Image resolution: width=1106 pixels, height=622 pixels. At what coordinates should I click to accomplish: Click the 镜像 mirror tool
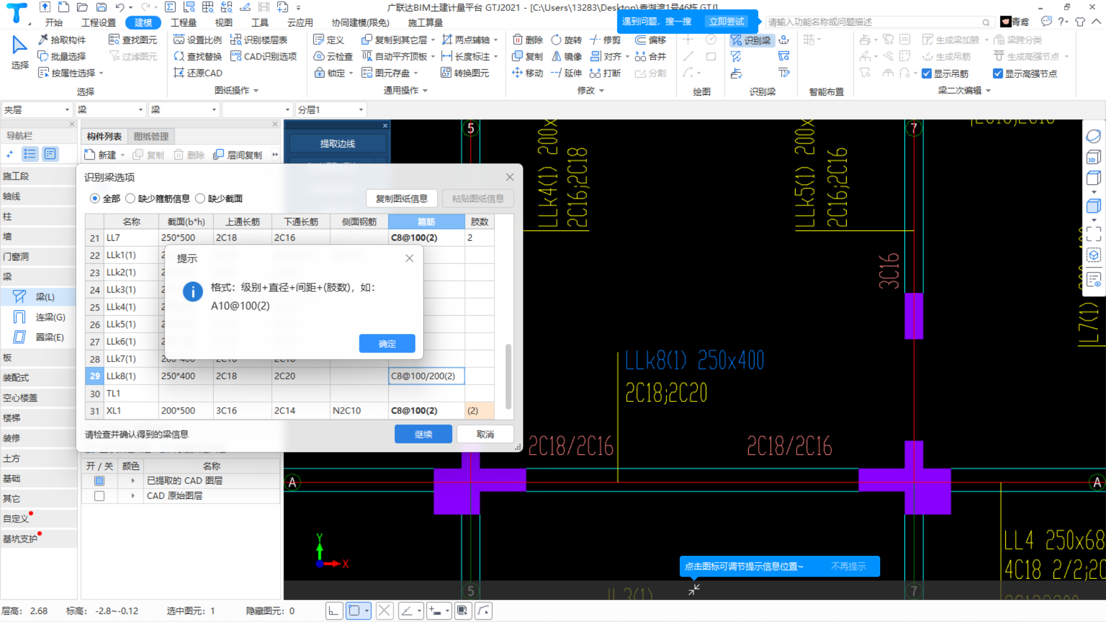tap(567, 56)
